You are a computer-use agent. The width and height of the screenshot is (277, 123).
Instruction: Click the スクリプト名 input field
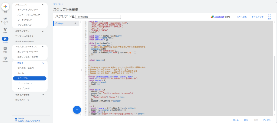click(x=98, y=17)
